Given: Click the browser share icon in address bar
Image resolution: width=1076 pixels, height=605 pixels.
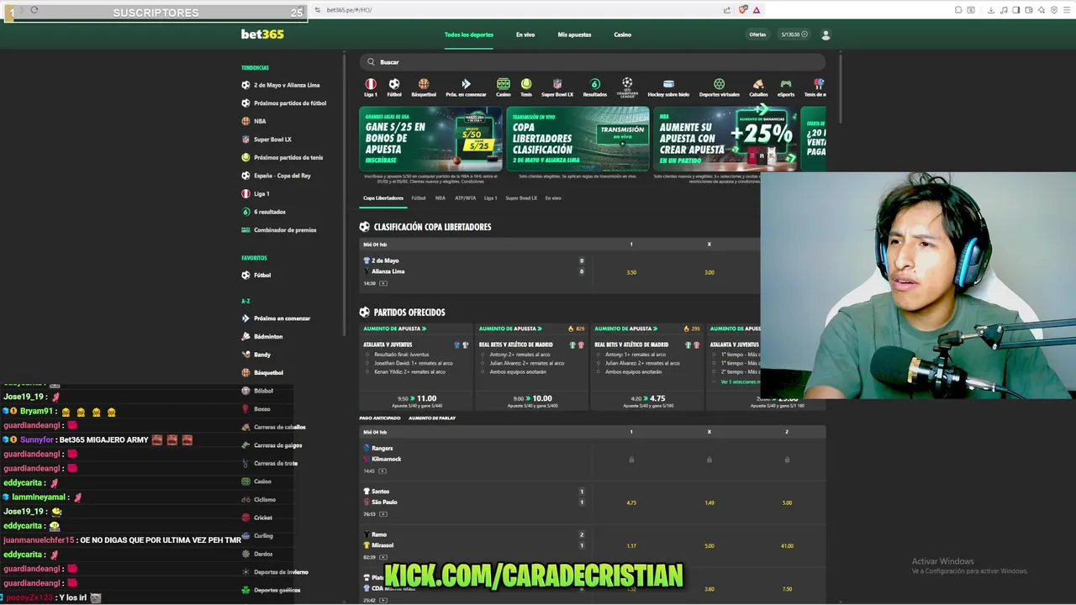Looking at the screenshot, I should click(726, 9).
